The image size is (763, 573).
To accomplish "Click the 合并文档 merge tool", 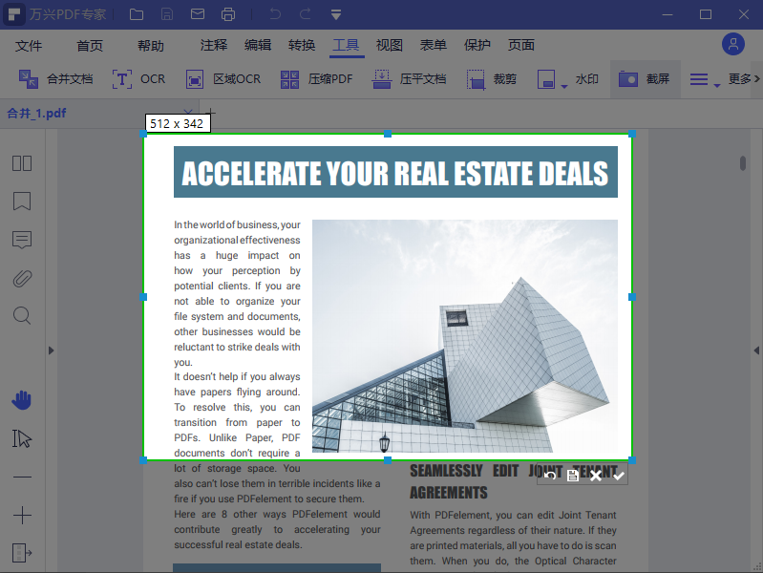I will [55, 79].
